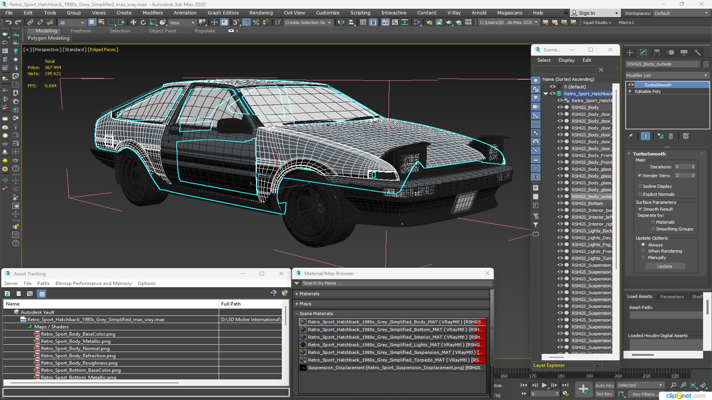Enable the Explicit Normals checkbox
This screenshot has height=400, width=712.
coord(640,194)
